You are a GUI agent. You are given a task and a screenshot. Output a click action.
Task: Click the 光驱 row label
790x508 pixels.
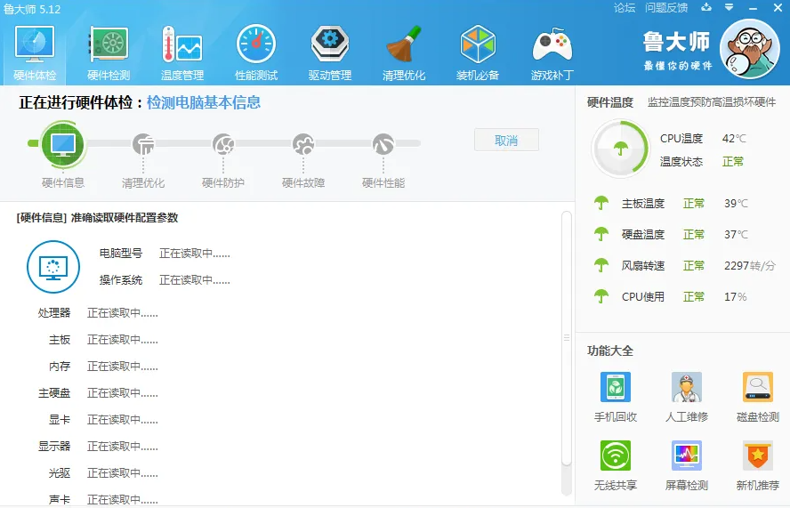coord(60,473)
